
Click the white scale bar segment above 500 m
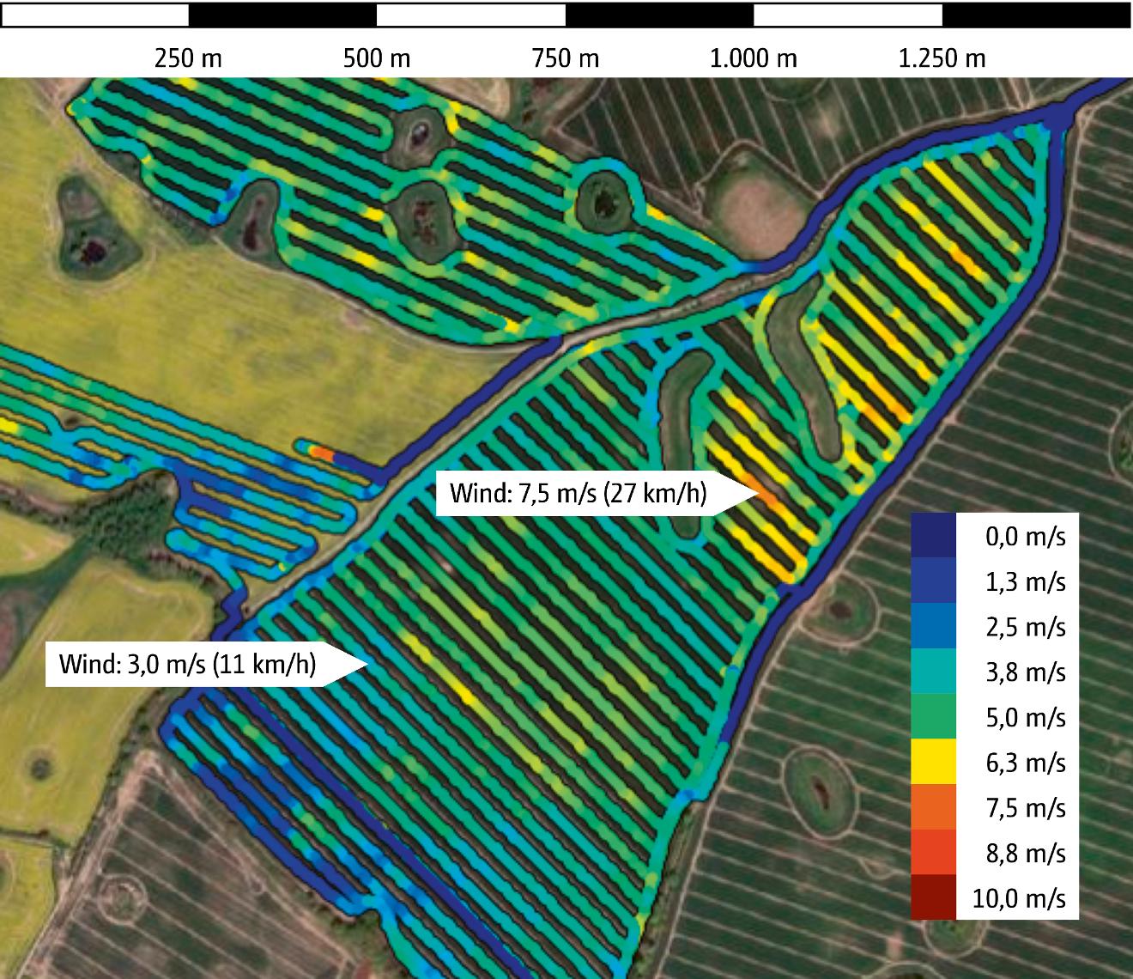coord(471,15)
